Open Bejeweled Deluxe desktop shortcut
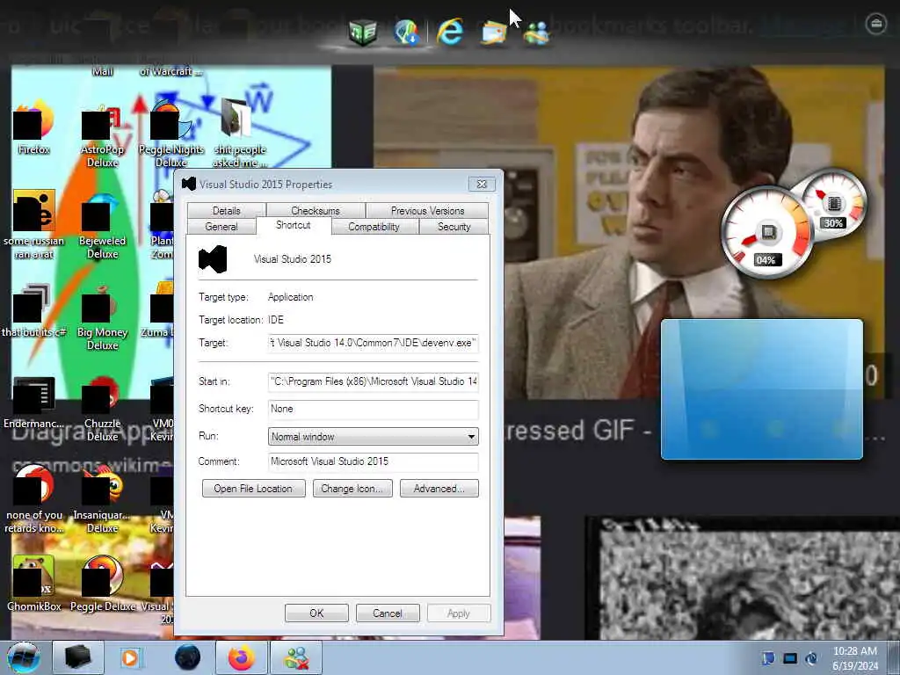This screenshot has width=900, height=675. coord(102,227)
